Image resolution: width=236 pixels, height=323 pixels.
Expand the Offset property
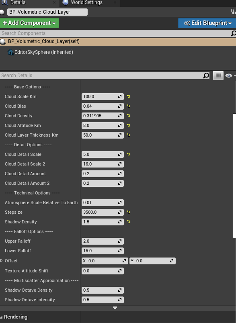click(x=2, y=261)
